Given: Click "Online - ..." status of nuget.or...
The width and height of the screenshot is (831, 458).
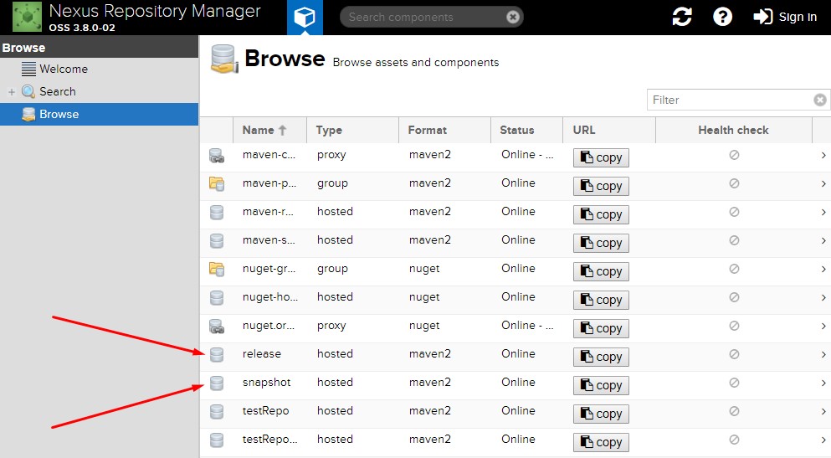Looking at the screenshot, I should (x=527, y=325).
